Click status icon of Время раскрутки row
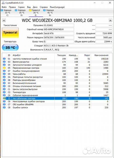This screenshot has width=114, height=158. pos(4,62)
